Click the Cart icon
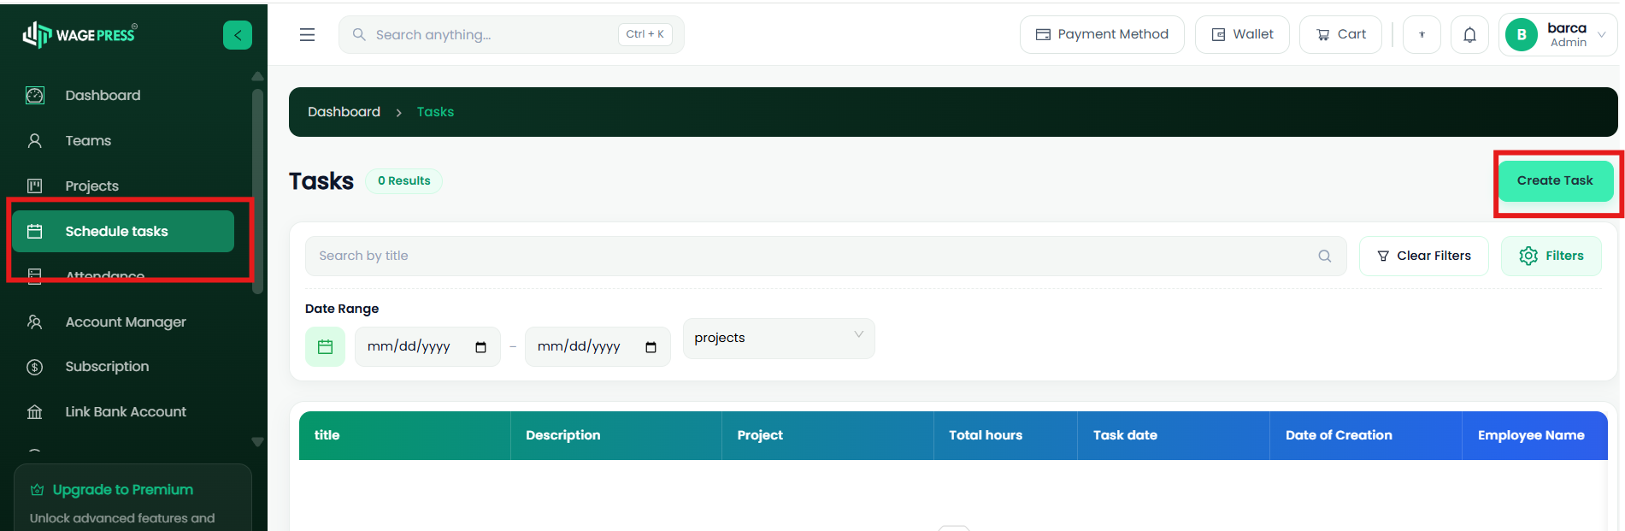 point(1323,35)
